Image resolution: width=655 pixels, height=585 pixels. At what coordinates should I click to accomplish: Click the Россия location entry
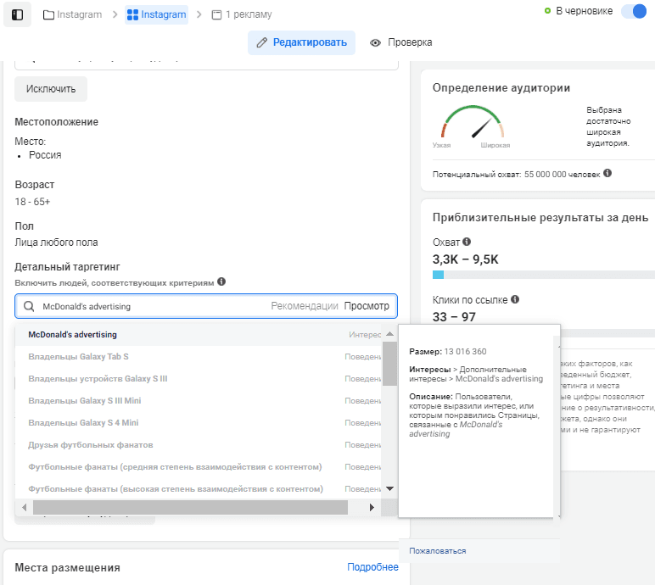click(x=45, y=155)
